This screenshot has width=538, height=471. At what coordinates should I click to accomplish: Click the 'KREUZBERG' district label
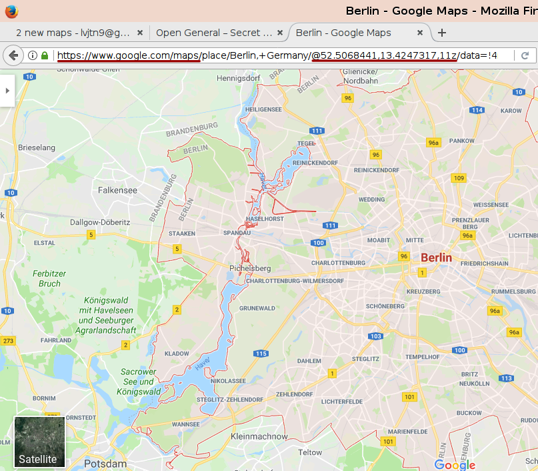(x=423, y=292)
